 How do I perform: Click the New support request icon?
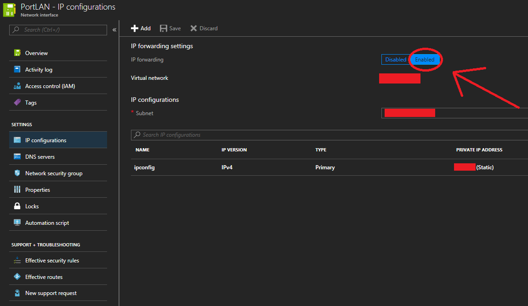tap(17, 293)
